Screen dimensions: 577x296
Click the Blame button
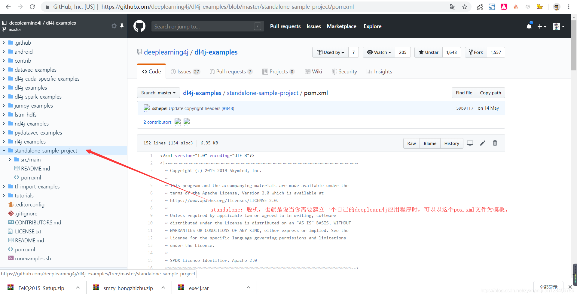point(430,144)
